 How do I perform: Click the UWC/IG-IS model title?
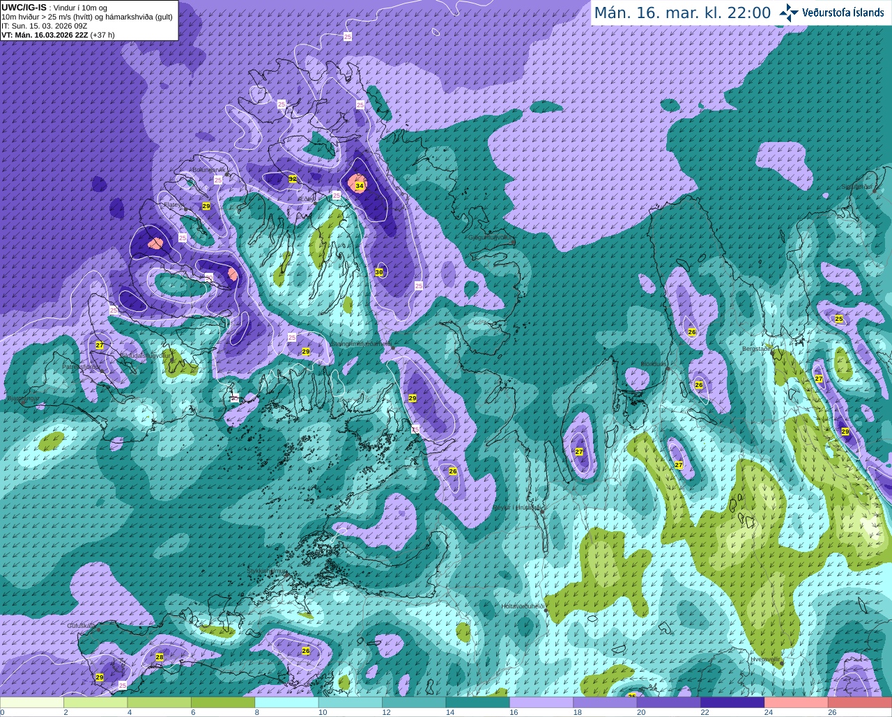point(24,7)
